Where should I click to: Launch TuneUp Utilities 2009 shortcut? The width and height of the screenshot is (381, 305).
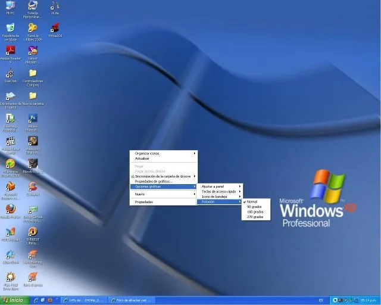click(33, 32)
